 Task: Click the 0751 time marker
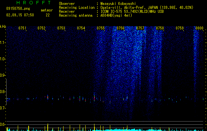click(22, 28)
